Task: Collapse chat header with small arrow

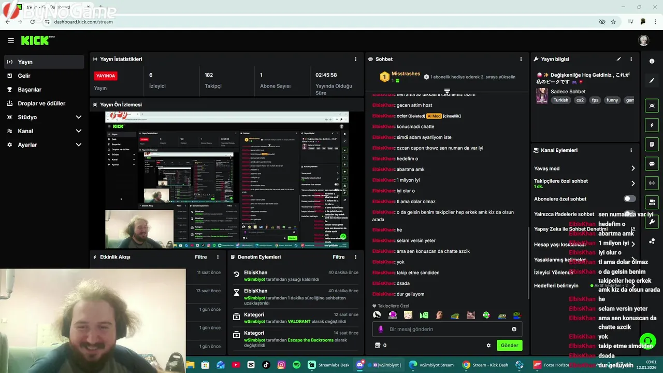Action: click(447, 91)
